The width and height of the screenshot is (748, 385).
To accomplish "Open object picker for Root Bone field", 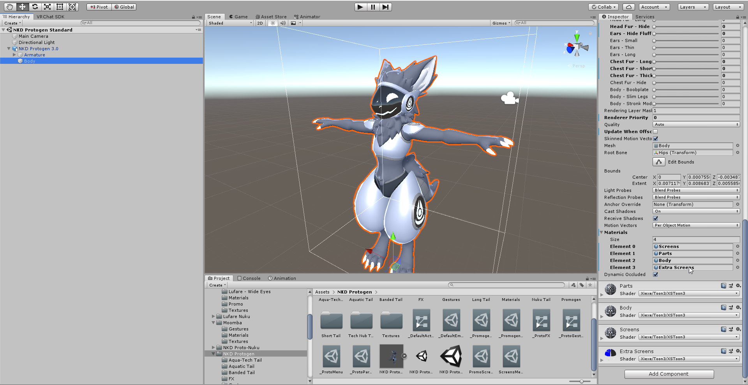I will coord(737,153).
